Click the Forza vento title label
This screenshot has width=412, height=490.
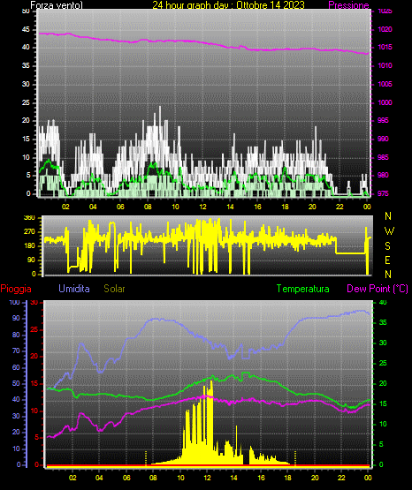pyautogui.click(x=57, y=5)
